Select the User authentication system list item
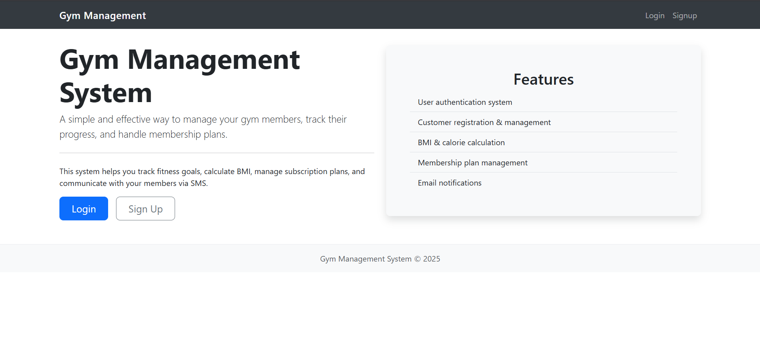 [x=543, y=102]
